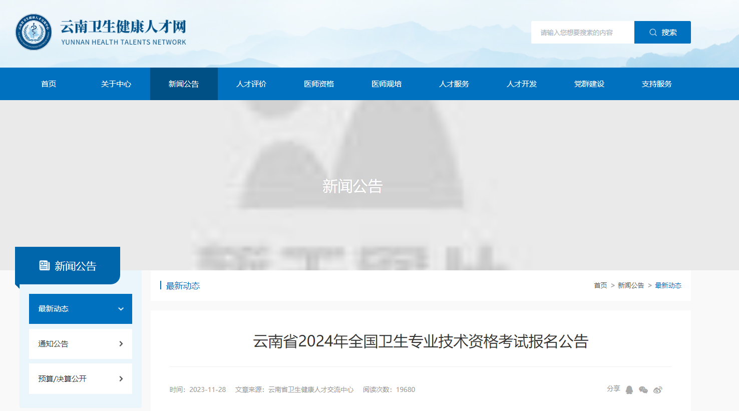Focus the search input field
This screenshot has height=411, width=739.
[583, 33]
